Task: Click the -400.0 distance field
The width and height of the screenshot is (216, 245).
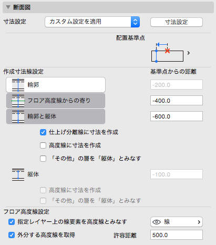Action: (x=177, y=101)
